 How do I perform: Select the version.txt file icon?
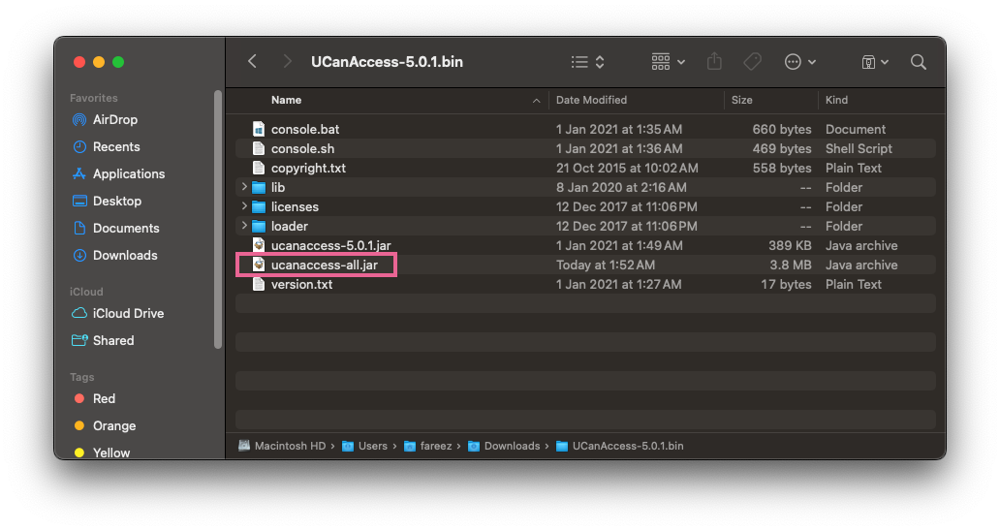click(x=259, y=284)
